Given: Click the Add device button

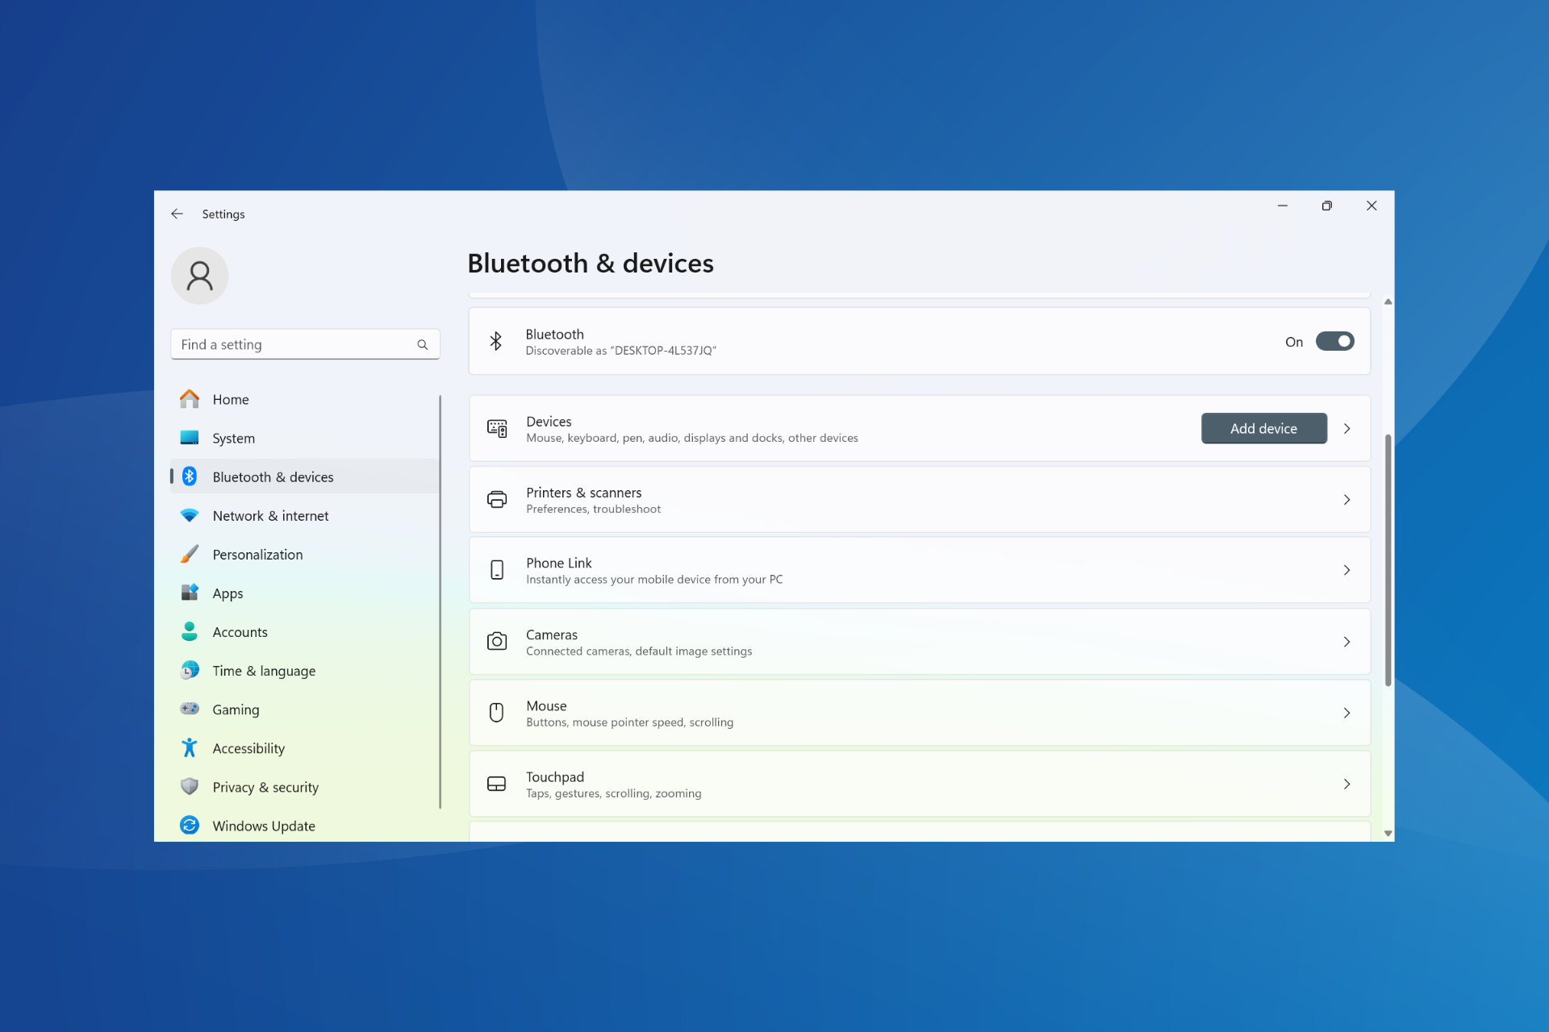Looking at the screenshot, I should (1263, 428).
